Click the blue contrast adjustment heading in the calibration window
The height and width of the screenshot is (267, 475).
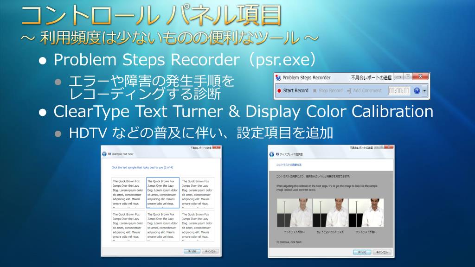click(x=289, y=165)
